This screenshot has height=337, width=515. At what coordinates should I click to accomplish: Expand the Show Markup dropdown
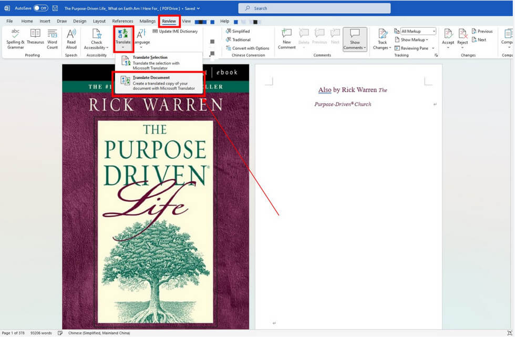(x=414, y=40)
